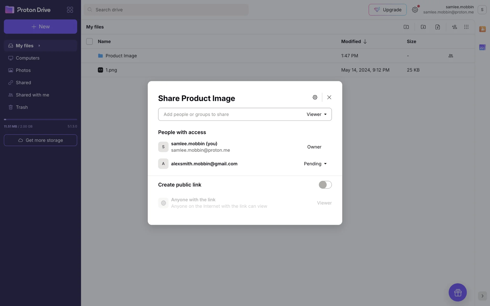490x306 pixels.
Task: Click the upload file toolbar icon
Action: [437, 27]
